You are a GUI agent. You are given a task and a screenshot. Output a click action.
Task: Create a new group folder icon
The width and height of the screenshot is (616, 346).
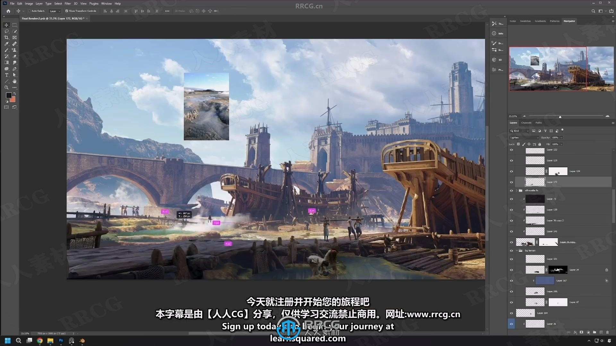[x=595, y=333]
